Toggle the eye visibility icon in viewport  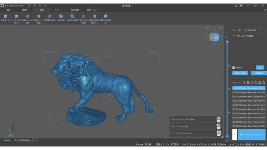221,28
